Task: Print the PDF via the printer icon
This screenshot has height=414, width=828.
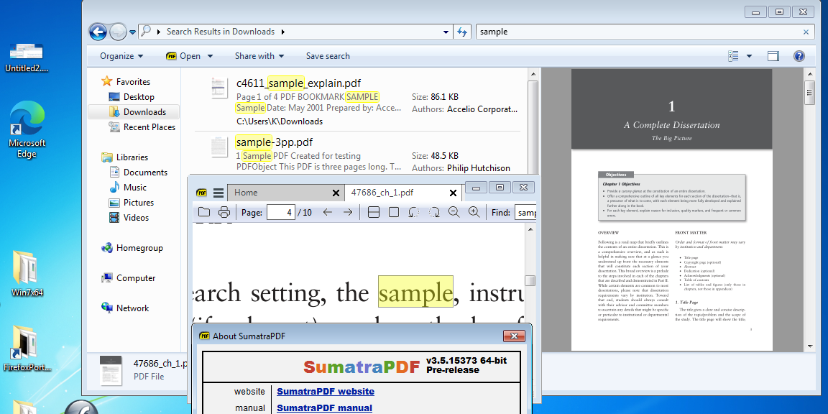Action: [224, 212]
